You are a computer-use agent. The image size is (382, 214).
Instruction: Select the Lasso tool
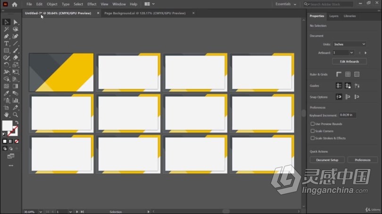click(x=16, y=29)
